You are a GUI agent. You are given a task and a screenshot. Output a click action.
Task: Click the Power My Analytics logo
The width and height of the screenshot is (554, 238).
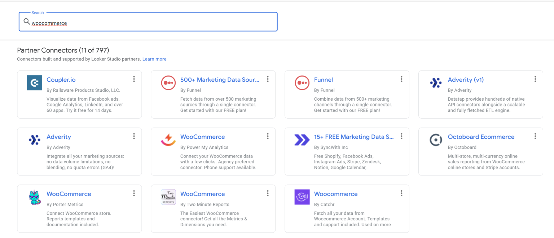click(168, 140)
